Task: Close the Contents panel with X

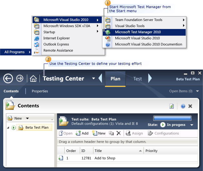Action: [190, 106]
